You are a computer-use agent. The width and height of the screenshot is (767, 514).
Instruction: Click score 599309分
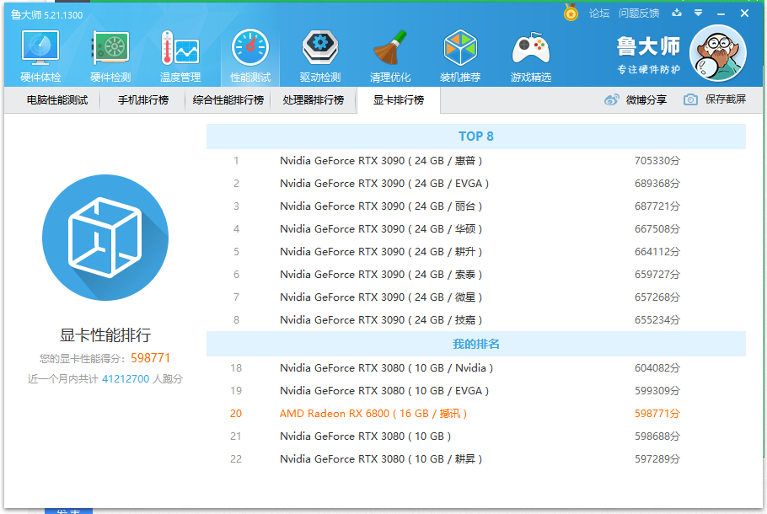(x=657, y=391)
